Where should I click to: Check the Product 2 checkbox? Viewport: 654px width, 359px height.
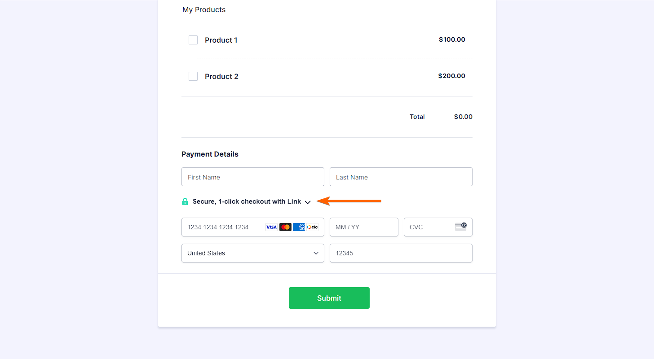(193, 76)
